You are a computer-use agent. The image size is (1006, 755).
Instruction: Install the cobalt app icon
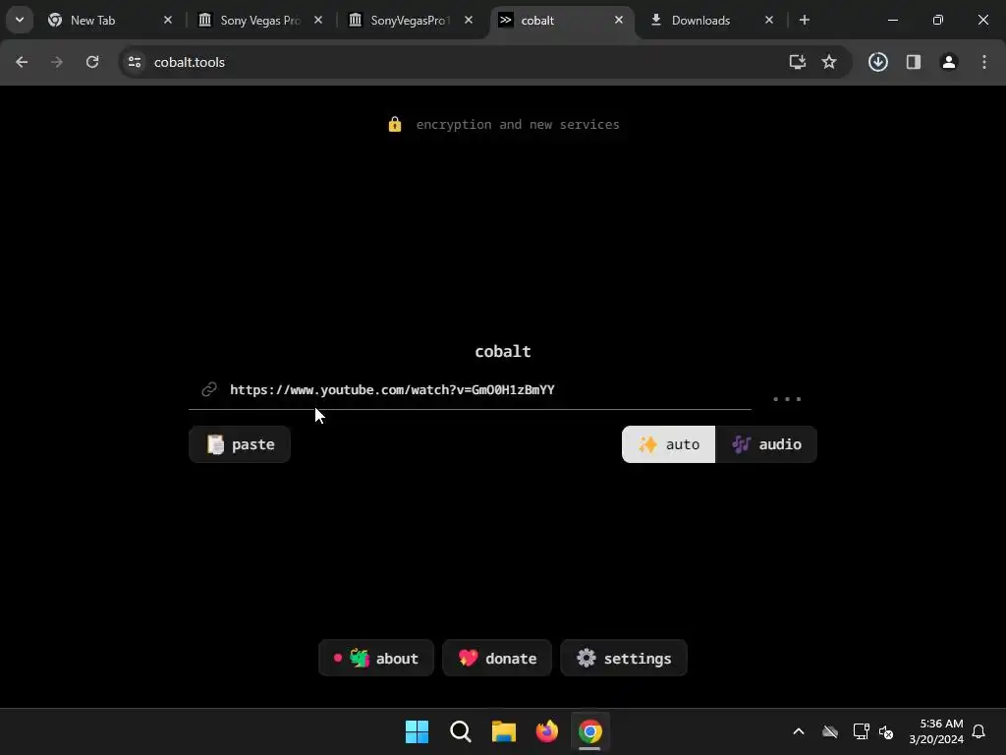(x=798, y=62)
